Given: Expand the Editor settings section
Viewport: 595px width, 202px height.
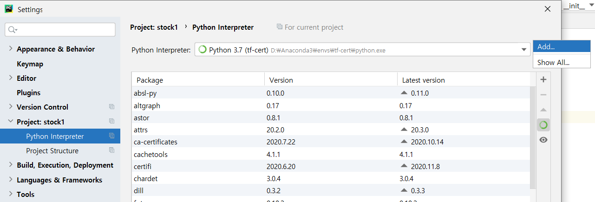Looking at the screenshot, I should pyautogui.click(x=11, y=78).
